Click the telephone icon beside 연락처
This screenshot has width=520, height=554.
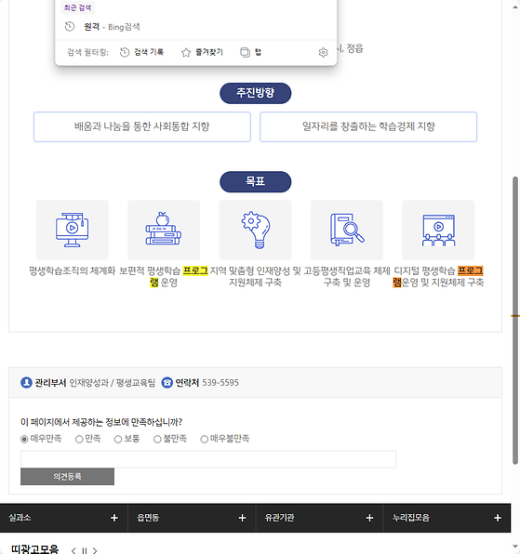(x=167, y=383)
